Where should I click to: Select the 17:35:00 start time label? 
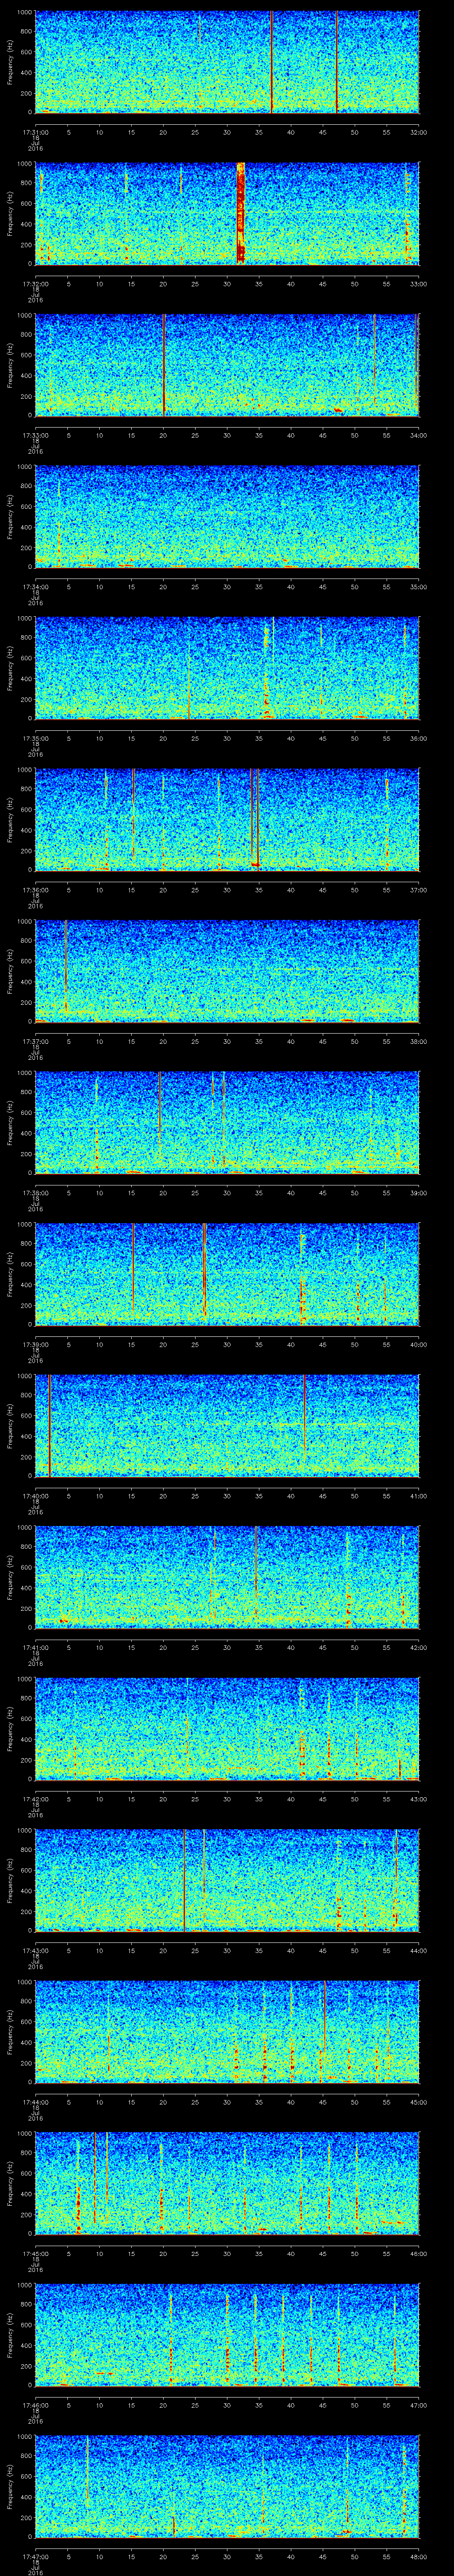(35, 738)
